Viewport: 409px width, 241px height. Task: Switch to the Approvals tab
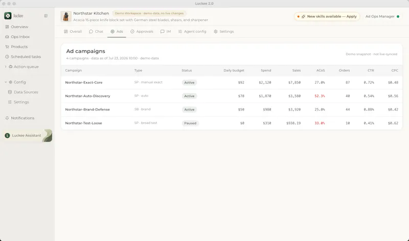[142, 32]
